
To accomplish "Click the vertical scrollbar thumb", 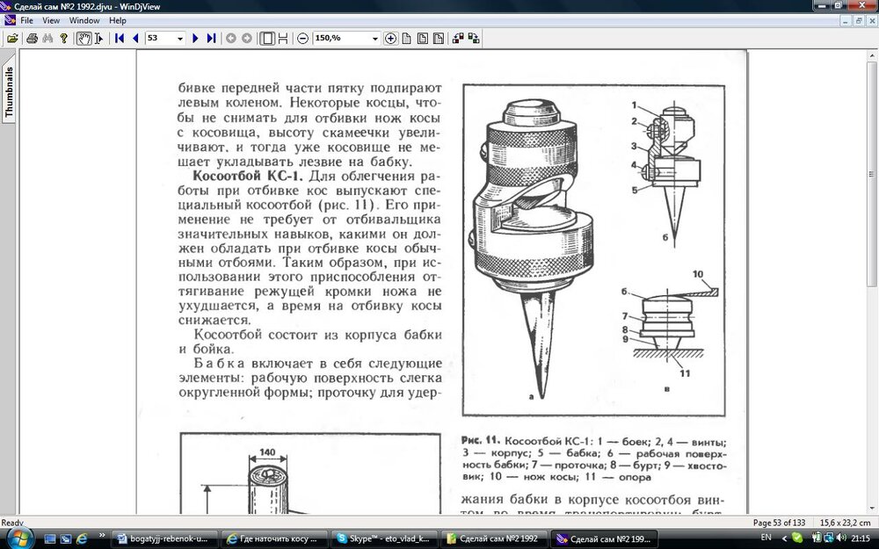I will (x=873, y=176).
